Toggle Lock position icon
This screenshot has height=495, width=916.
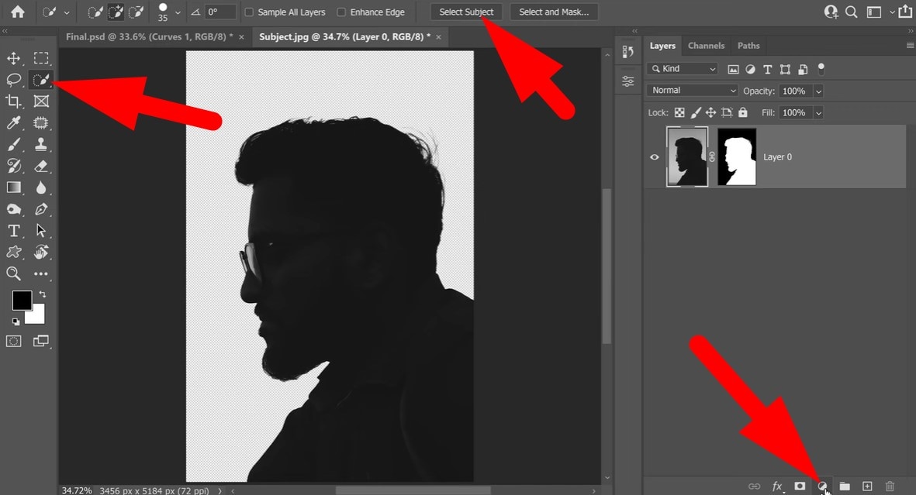(711, 112)
